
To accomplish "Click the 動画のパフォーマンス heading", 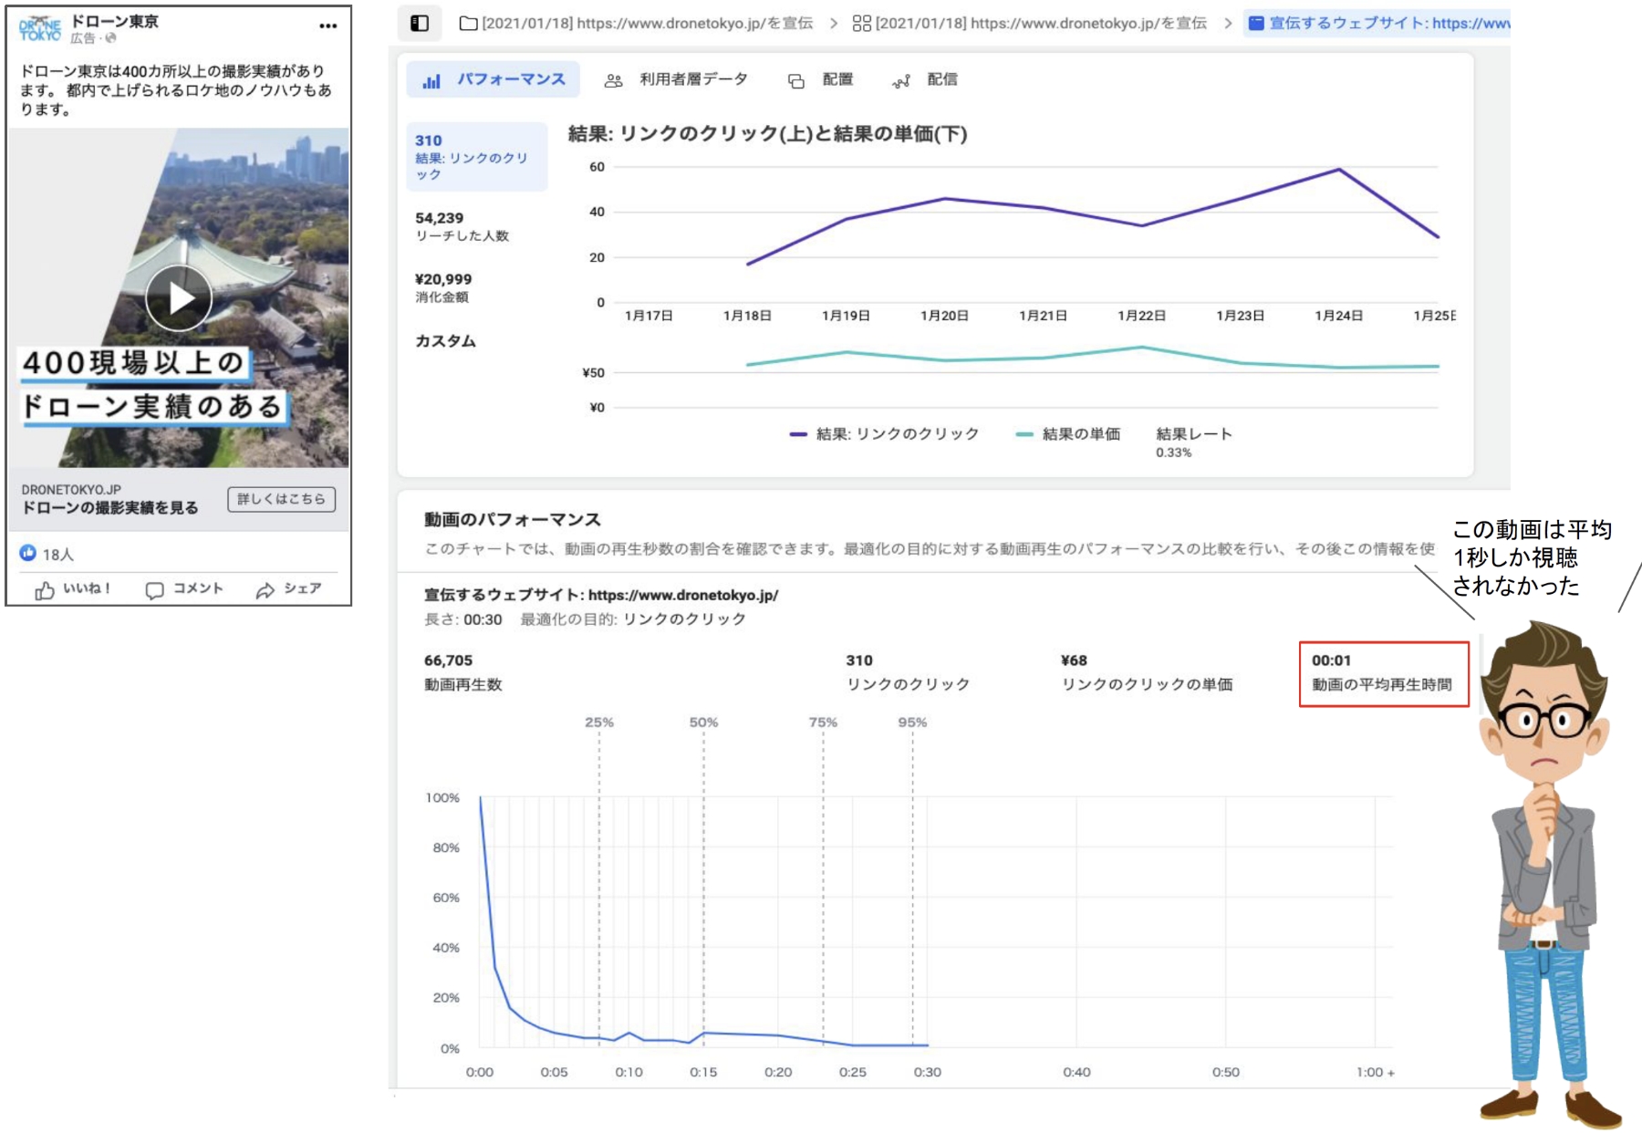I will pyautogui.click(x=513, y=520).
